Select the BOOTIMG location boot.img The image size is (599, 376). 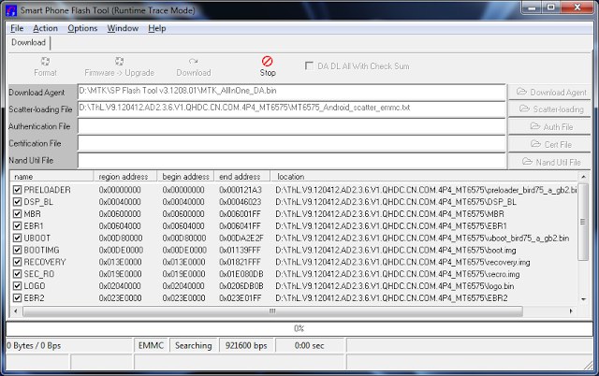click(396, 250)
